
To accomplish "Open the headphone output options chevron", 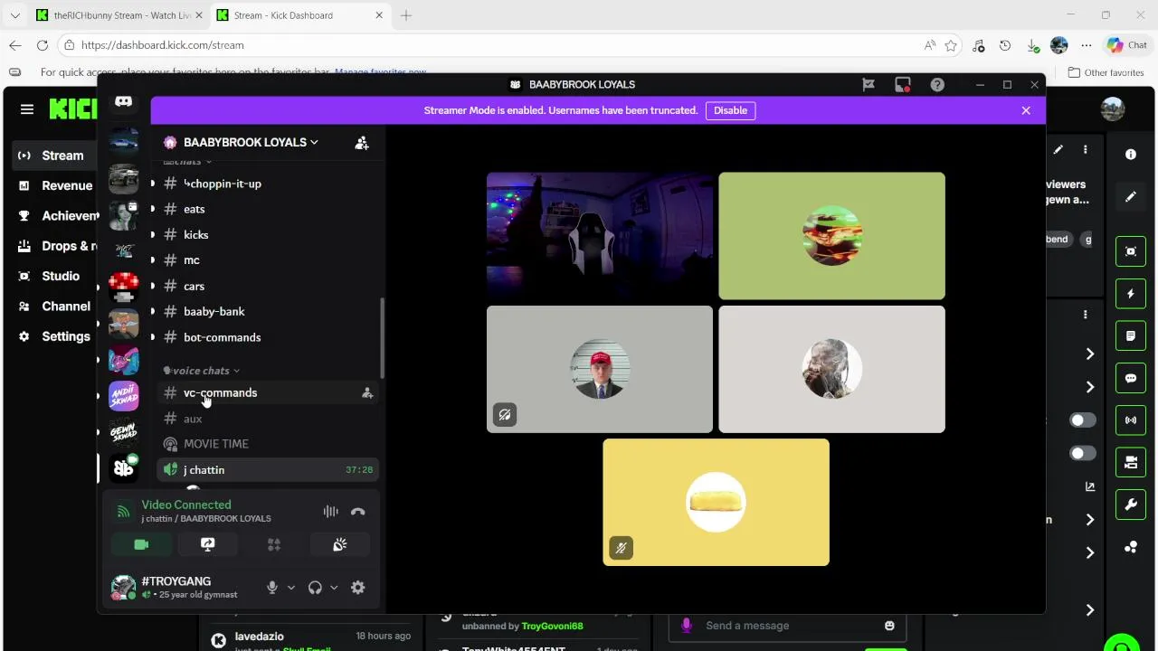I will coord(334,588).
